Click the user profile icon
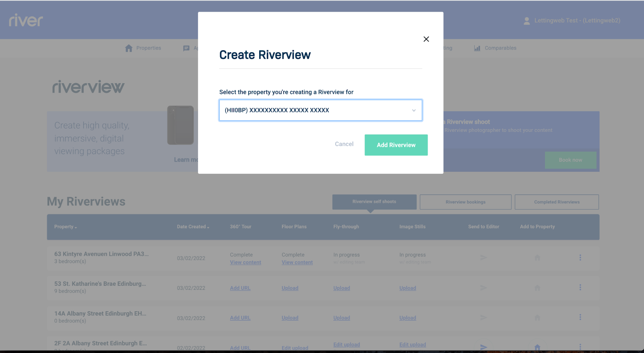Screen dimensions: 644x353 pos(526,21)
